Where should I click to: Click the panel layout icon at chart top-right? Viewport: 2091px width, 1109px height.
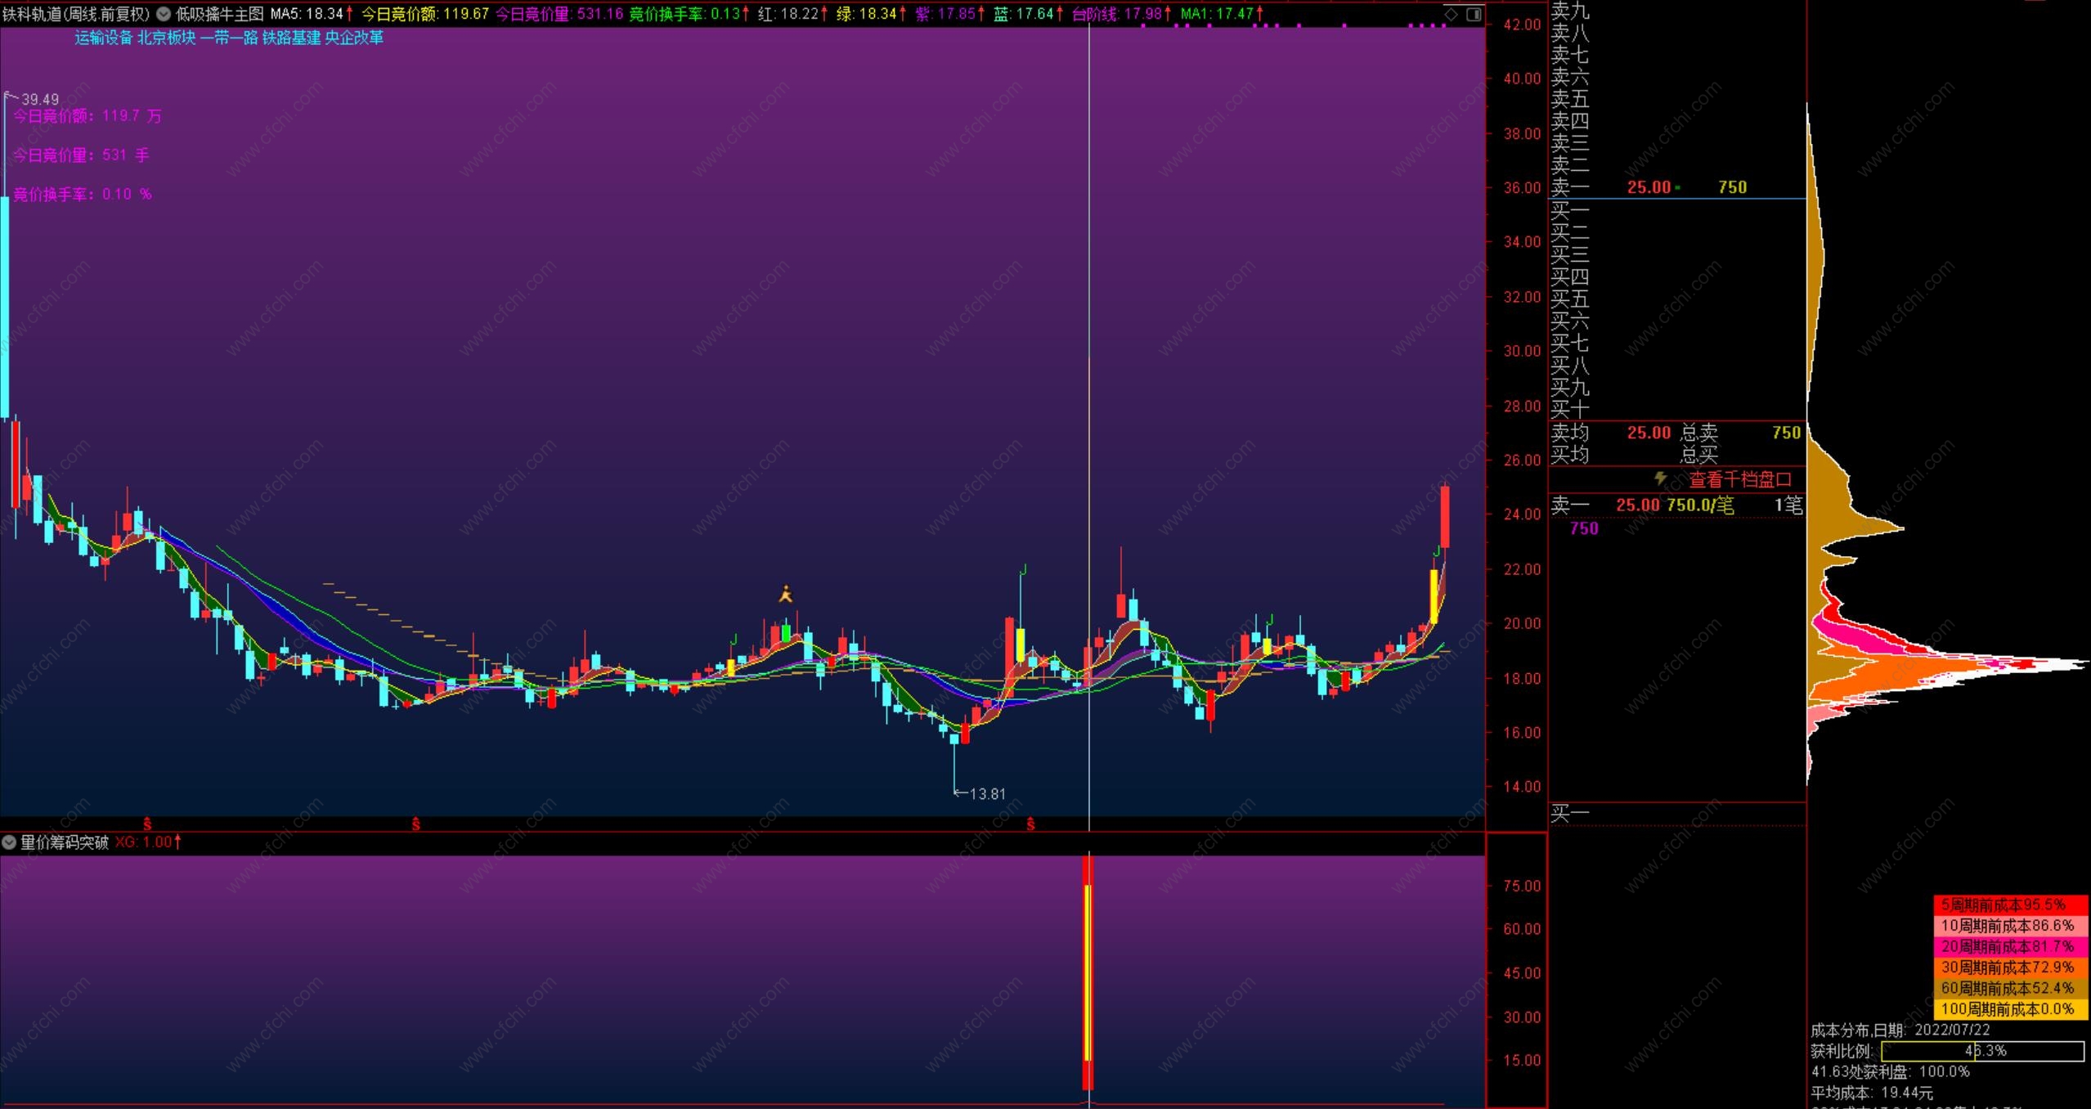(x=1473, y=14)
